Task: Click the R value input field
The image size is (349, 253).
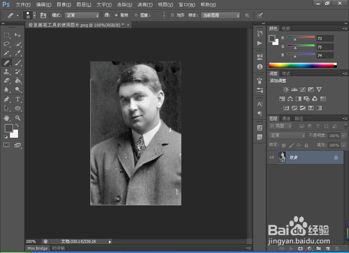Action: 325,38
